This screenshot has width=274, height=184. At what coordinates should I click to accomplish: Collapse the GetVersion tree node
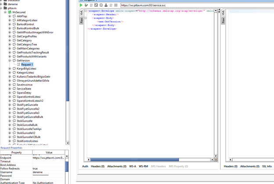[x=10, y=61]
